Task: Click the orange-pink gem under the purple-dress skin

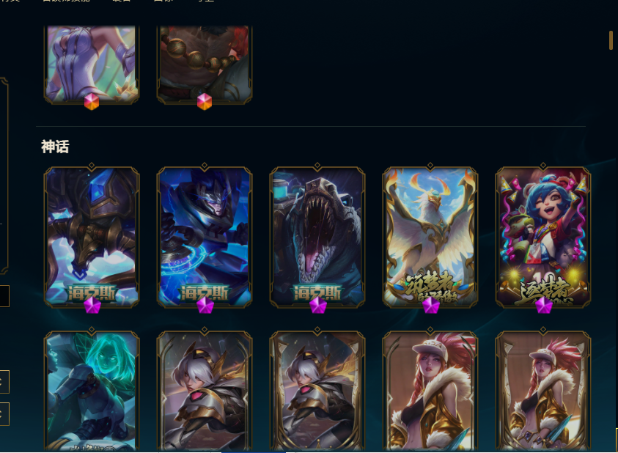Action: pos(92,102)
